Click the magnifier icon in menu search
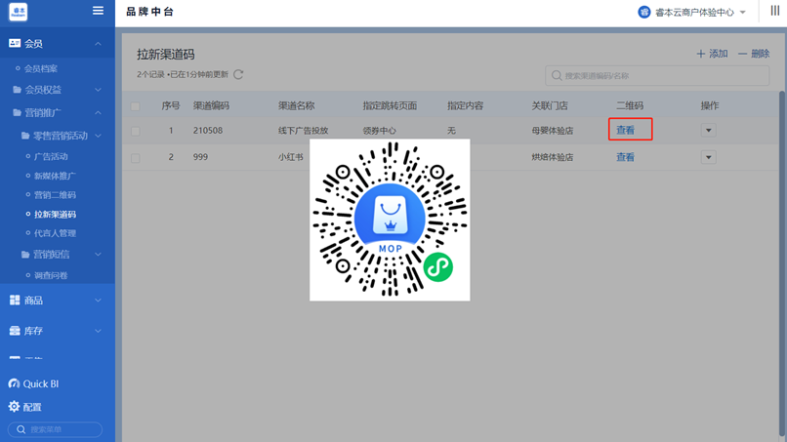Screen dimensions: 787x442 pyautogui.click(x=21, y=429)
